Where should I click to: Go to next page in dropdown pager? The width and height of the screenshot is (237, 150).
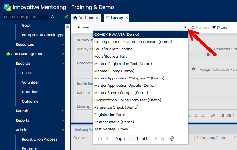[x=156, y=139]
